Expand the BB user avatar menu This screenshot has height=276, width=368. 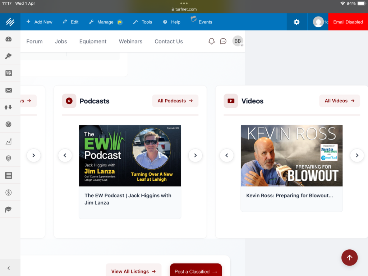238,41
